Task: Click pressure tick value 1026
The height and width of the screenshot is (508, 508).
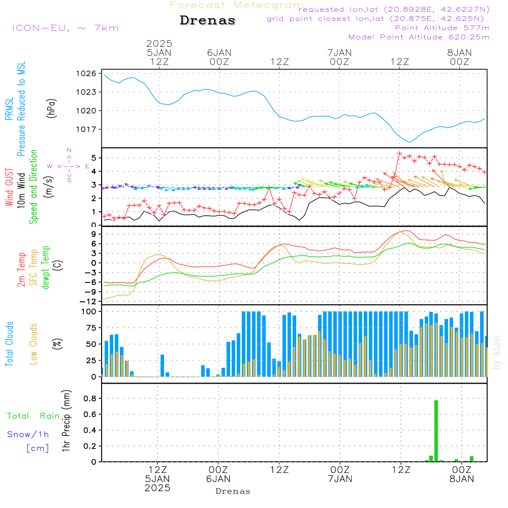Action: click(x=86, y=74)
